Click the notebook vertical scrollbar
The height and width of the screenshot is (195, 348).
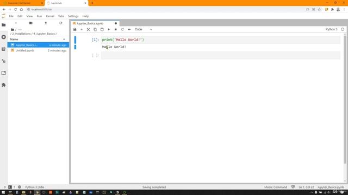[345, 100]
